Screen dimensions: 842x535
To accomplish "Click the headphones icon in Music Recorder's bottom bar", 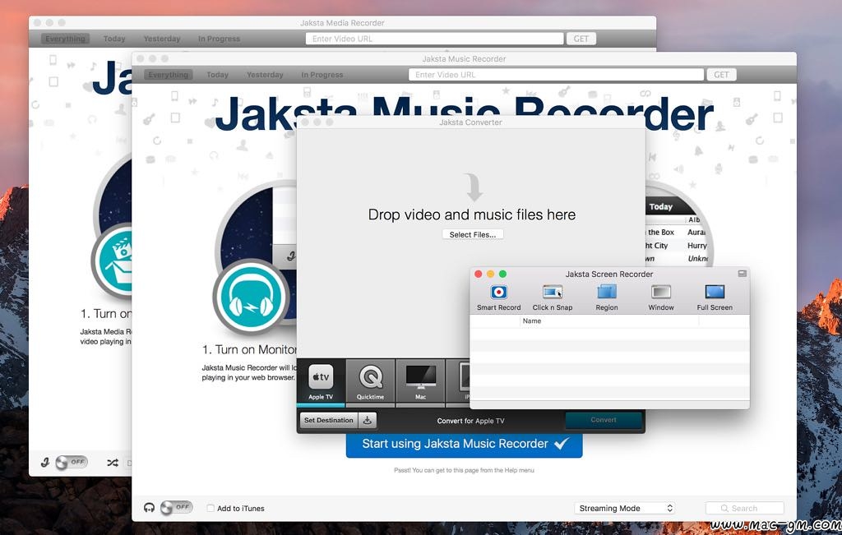I will pyautogui.click(x=150, y=508).
